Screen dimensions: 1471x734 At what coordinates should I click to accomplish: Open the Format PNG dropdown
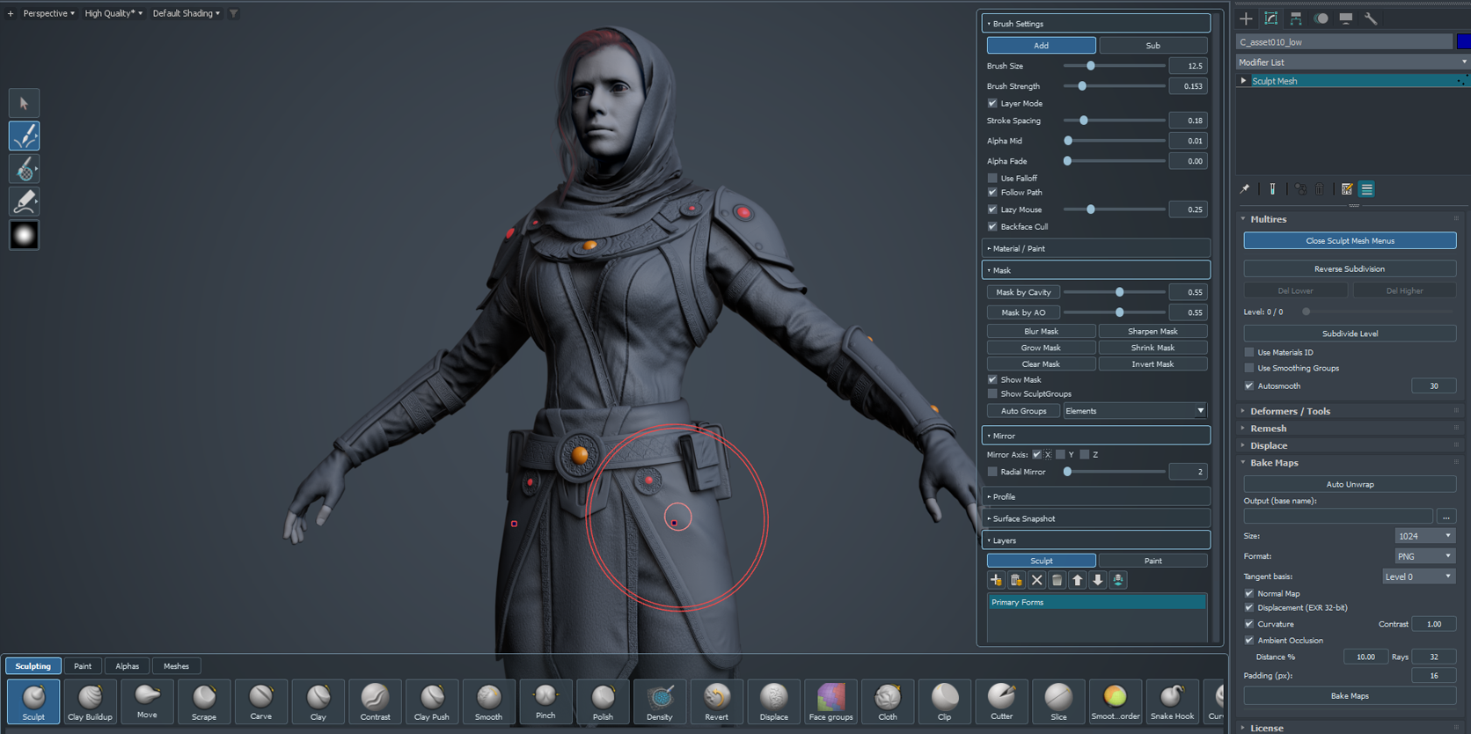1425,556
